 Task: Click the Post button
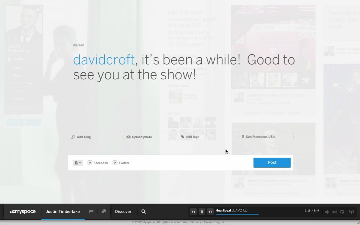[x=272, y=163]
